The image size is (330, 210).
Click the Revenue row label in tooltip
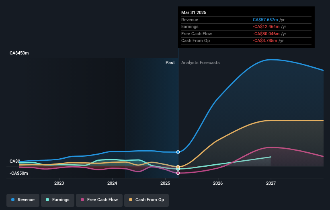point(190,20)
